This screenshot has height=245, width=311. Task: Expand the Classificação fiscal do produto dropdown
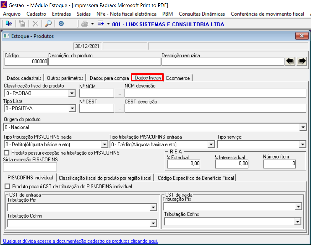72,93
